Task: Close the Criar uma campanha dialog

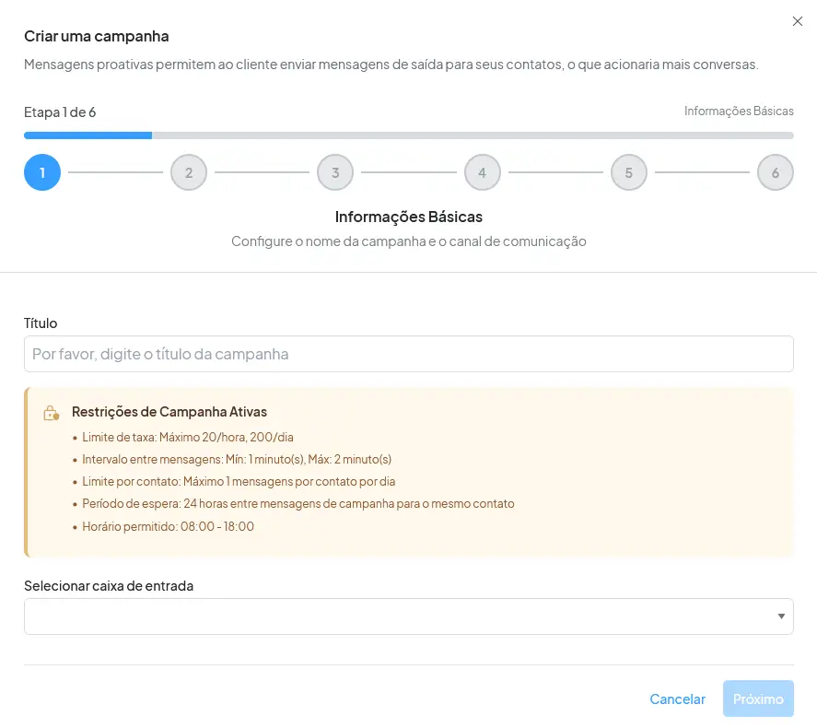Action: click(798, 21)
